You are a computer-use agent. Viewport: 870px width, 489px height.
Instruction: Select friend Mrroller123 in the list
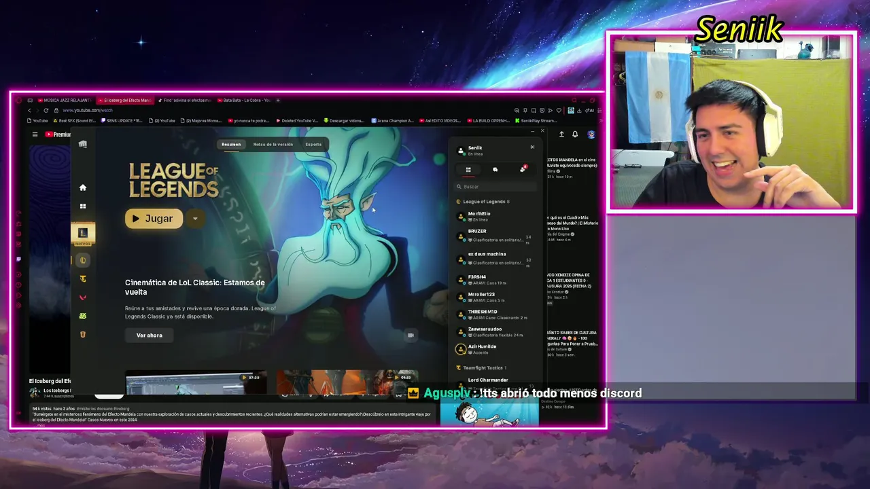[x=496, y=297]
